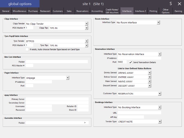The image size is (184, 138).
Task: Open the Bookings Tender Type dropdown
Action: (x=160, y=121)
